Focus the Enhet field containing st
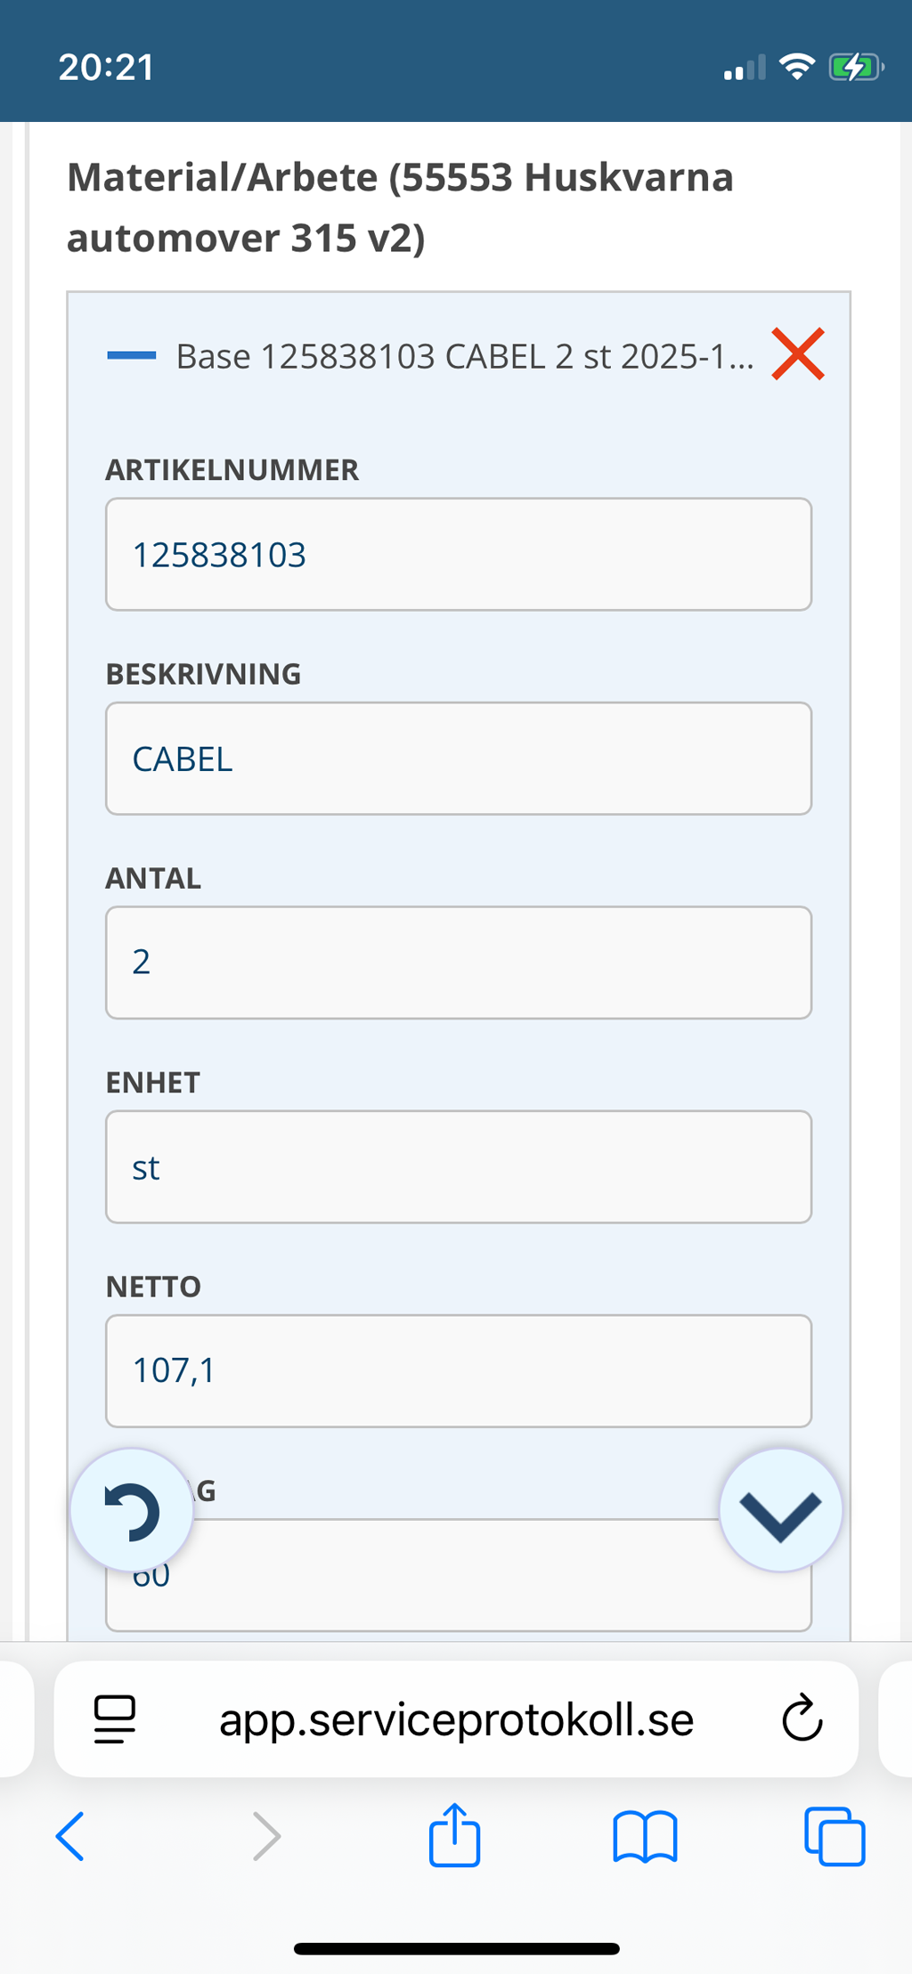Image resolution: width=912 pixels, height=1974 pixels. coord(458,1166)
